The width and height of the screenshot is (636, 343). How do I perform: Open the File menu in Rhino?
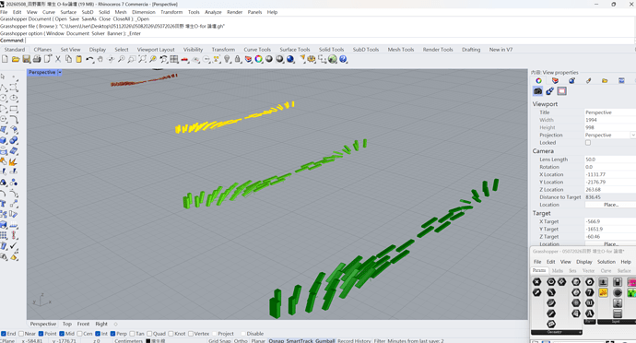pos(4,12)
